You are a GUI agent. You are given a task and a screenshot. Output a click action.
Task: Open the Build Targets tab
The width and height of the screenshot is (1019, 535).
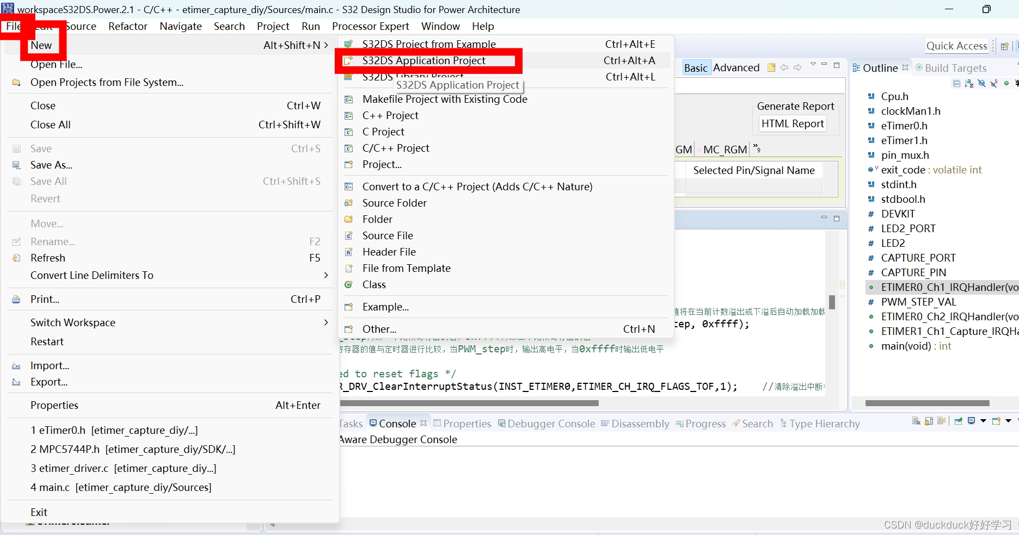950,68
